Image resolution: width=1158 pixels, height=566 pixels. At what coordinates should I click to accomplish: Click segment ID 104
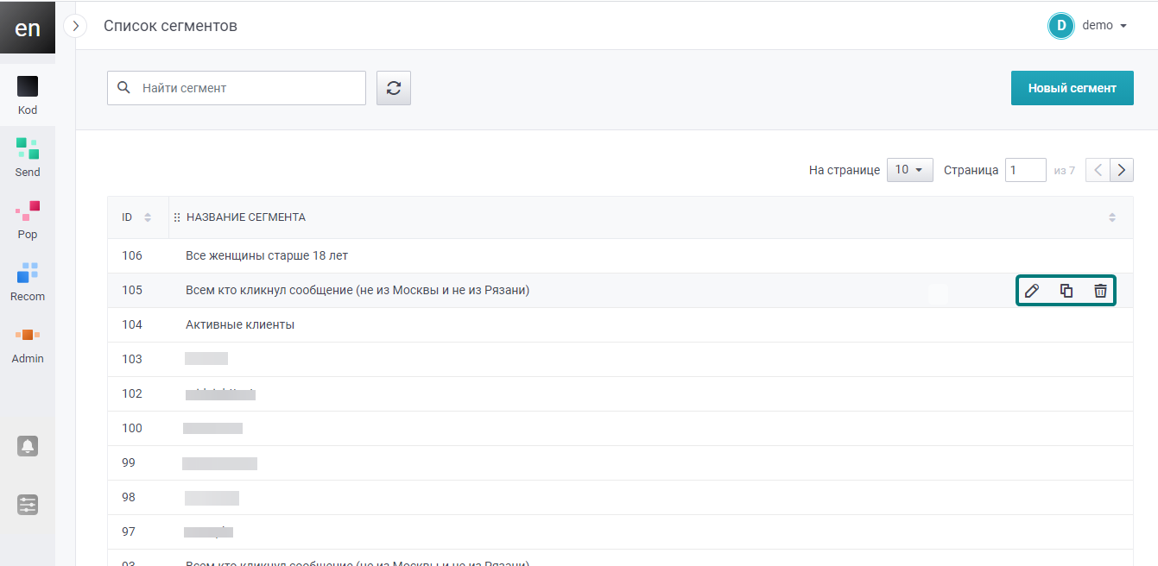[132, 325]
